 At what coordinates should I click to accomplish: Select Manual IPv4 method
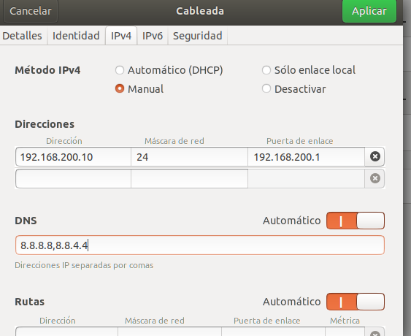139,89
